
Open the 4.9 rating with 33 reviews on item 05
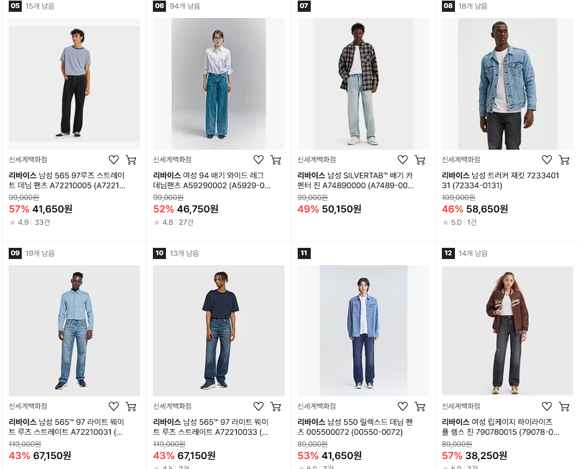(x=29, y=222)
